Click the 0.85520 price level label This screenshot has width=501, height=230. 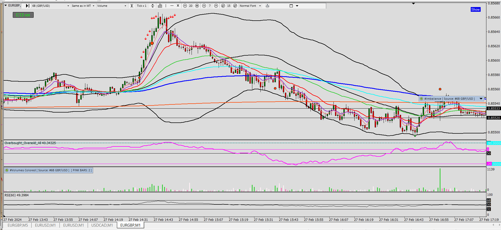pyautogui.click(x=494, y=118)
